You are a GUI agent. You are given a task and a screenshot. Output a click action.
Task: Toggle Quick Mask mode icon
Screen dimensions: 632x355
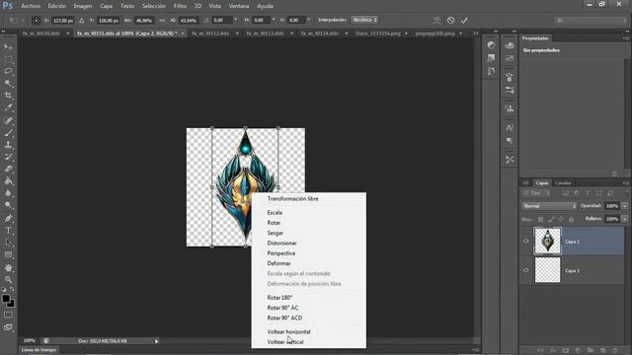(8, 315)
